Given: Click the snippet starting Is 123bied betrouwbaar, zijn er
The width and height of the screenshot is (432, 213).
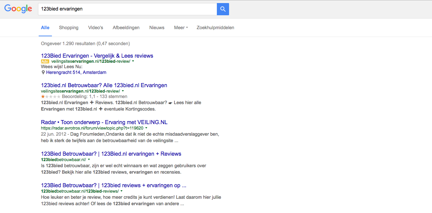Looking at the screenshot, I should click(x=124, y=169).
